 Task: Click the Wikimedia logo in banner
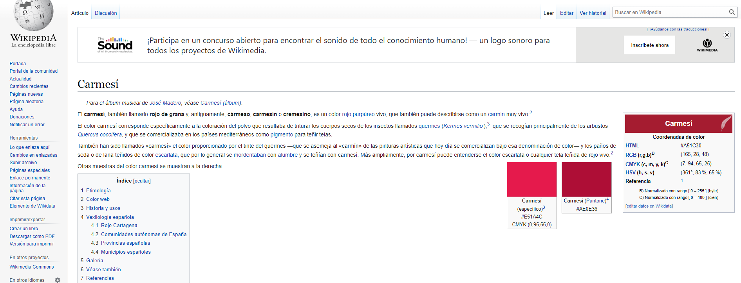(707, 45)
